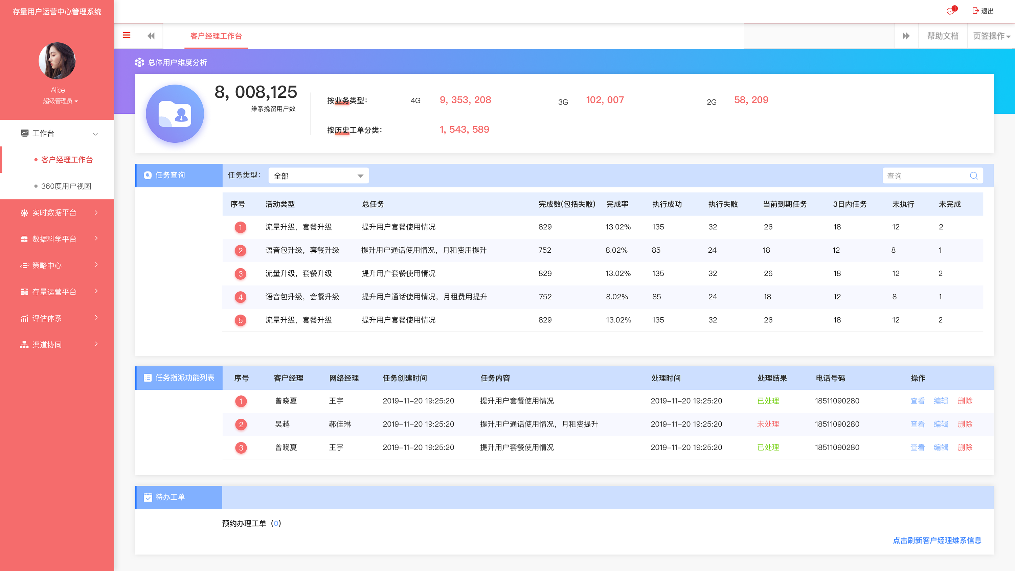Switch to the 客户经理工作台 tab
Viewport: 1015px width, 571px height.
coord(216,36)
